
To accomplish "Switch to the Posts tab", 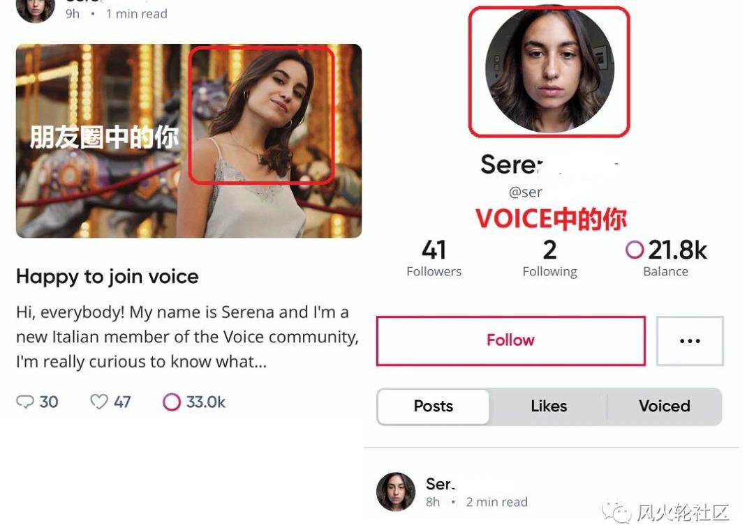I will [434, 406].
